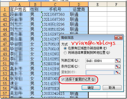The height and width of the screenshot is (99, 127).
Task: Select row header 57
Action: (5, 93)
